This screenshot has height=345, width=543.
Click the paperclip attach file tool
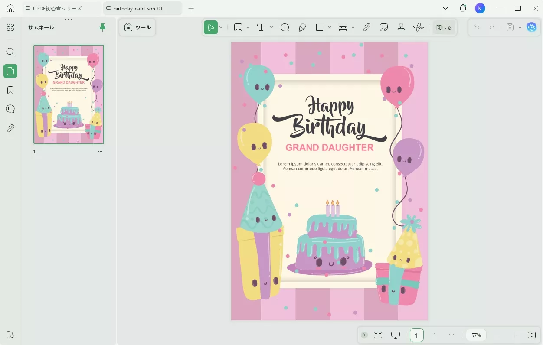366,27
